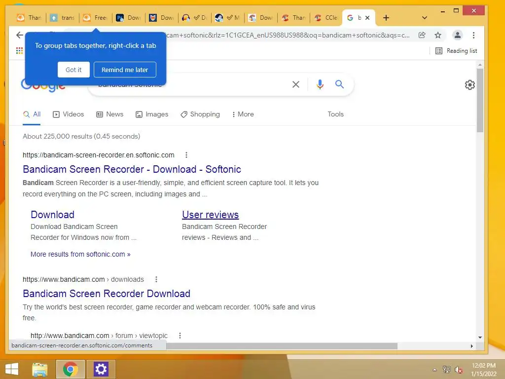This screenshot has width=505, height=379.
Task: Show hidden system tray icons
Action: tap(435, 369)
